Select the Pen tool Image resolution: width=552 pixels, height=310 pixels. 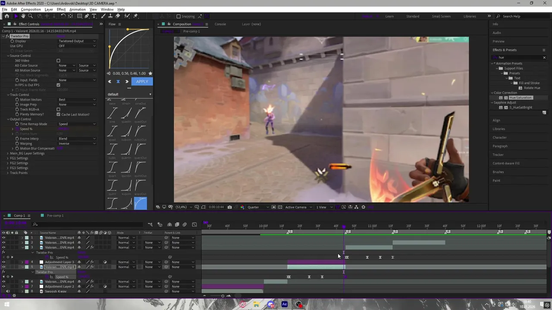tap(87, 16)
